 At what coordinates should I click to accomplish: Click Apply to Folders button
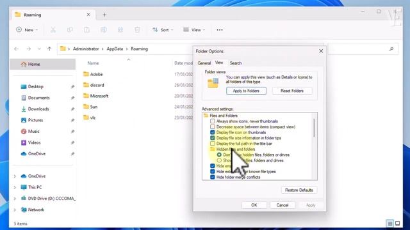click(x=246, y=91)
